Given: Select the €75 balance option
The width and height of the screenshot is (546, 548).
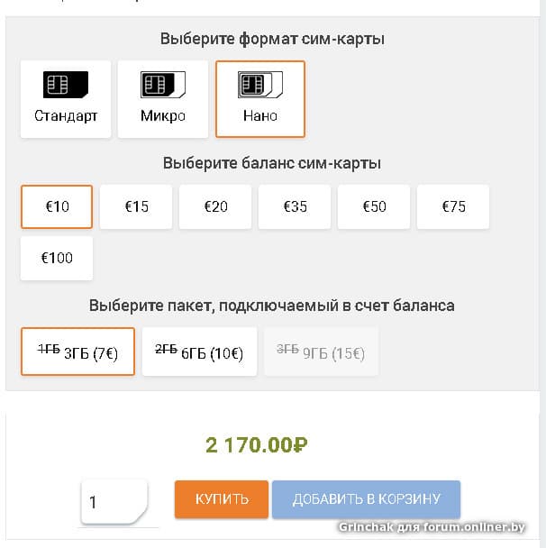Looking at the screenshot, I should (453, 206).
